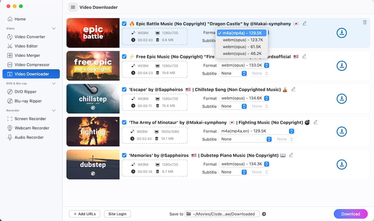The image size is (374, 221).
Task: Edit title of 'Memories' Dubstep Piano
Action: click(x=291, y=155)
